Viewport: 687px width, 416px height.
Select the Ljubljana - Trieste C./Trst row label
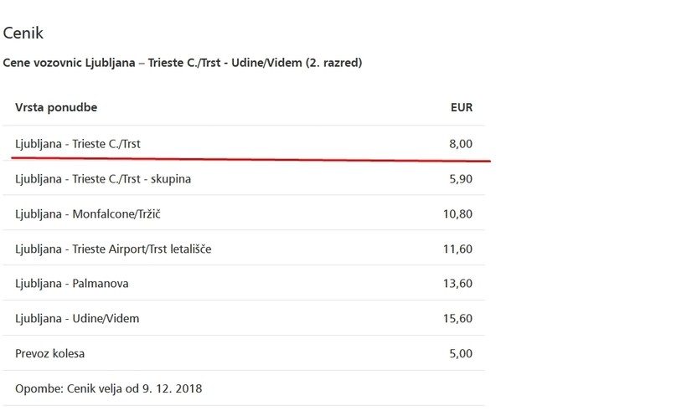pyautogui.click(x=78, y=144)
